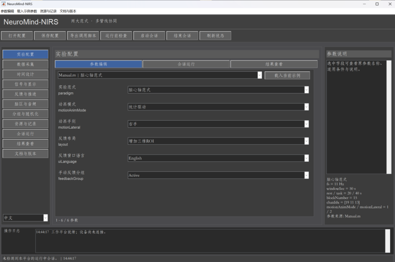Switch to the 会话运行 tab

(x=186, y=64)
